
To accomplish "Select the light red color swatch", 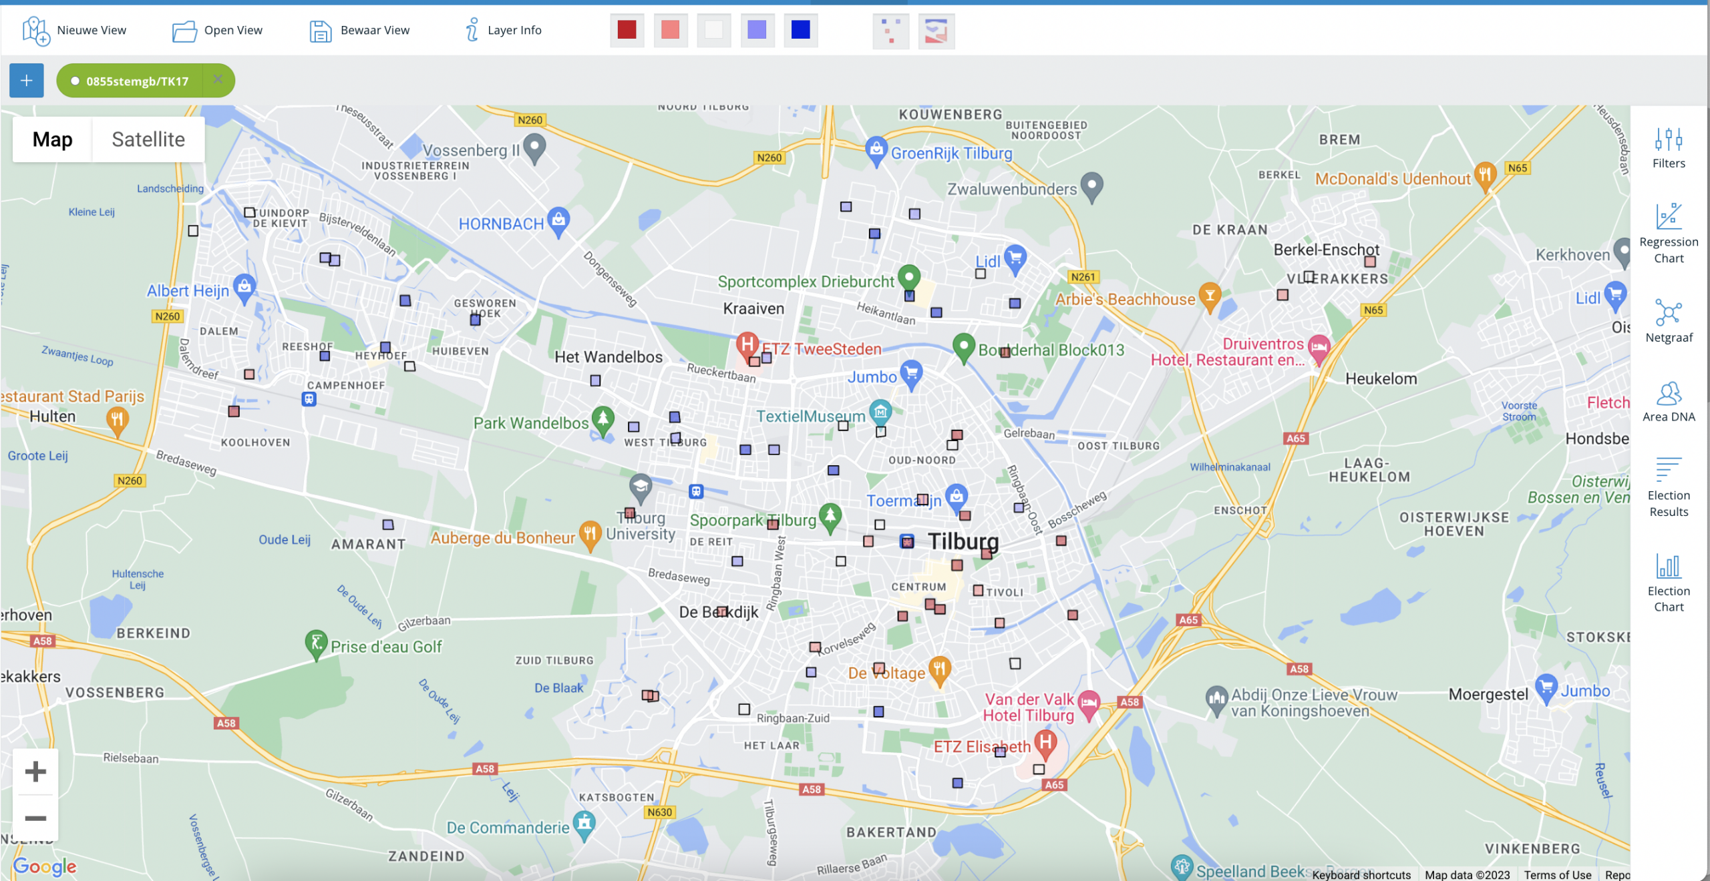I will [x=670, y=30].
